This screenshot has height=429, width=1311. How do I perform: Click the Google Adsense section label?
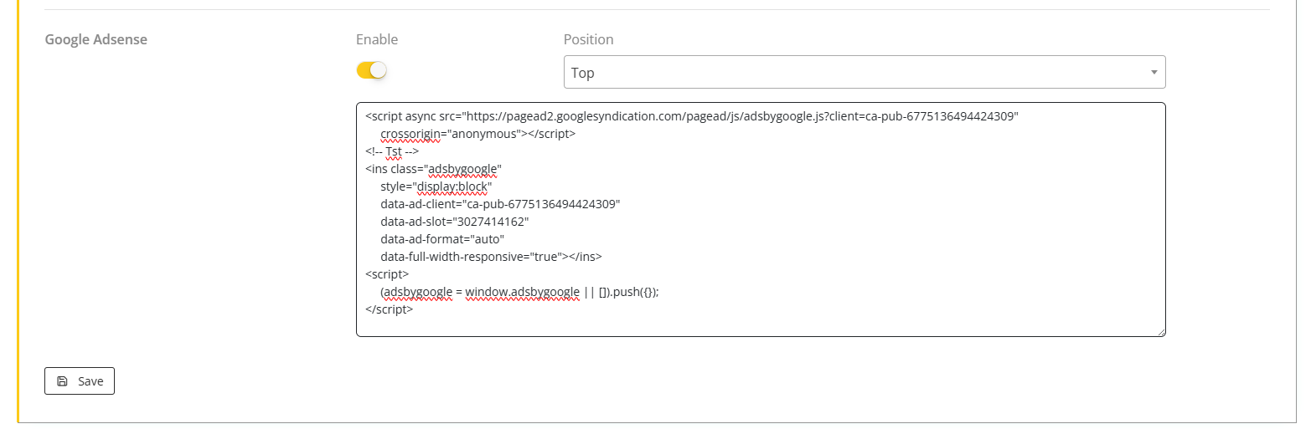tap(95, 39)
